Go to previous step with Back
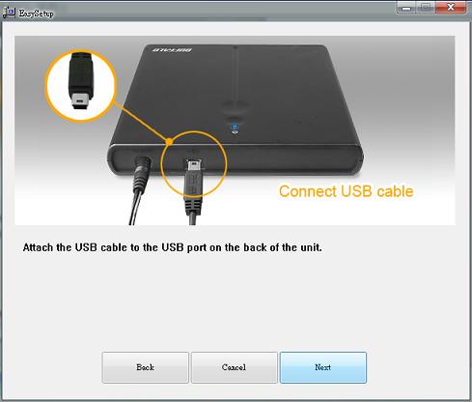The height and width of the screenshot is (402, 472). [x=145, y=367]
